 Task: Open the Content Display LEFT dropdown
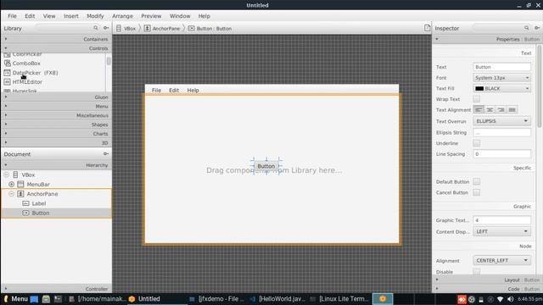point(501,231)
